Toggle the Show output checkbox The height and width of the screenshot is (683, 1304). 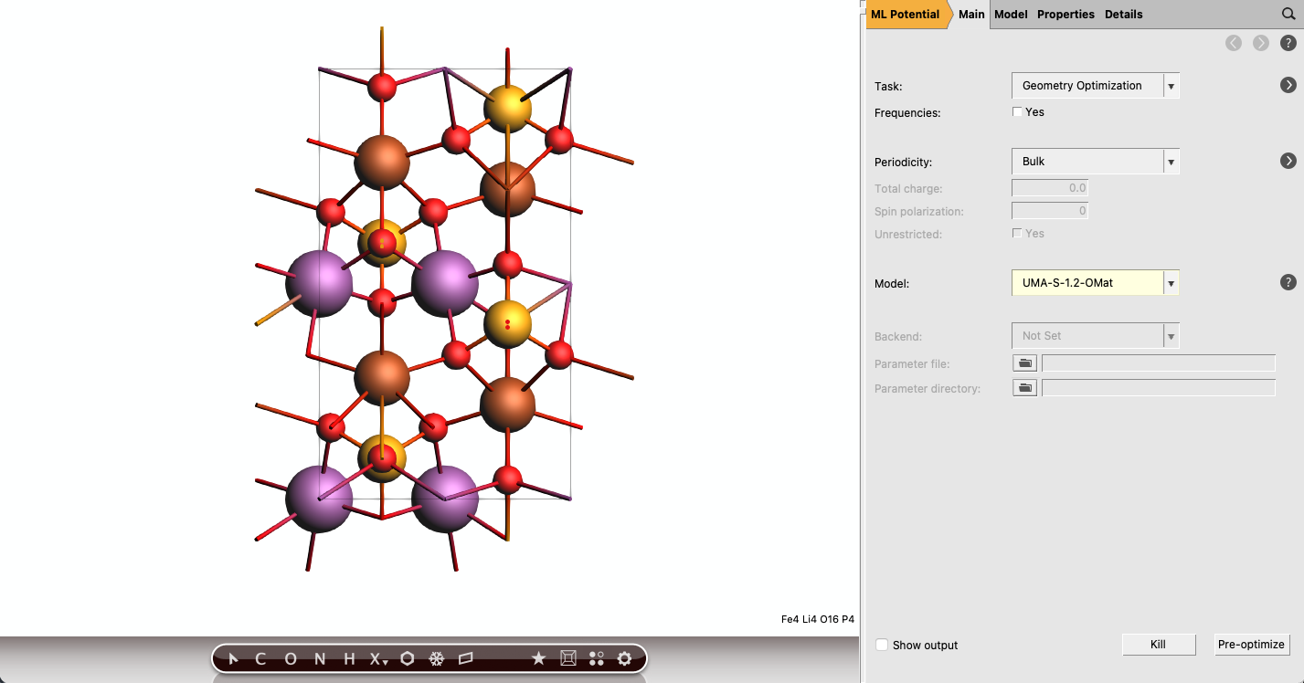882,645
